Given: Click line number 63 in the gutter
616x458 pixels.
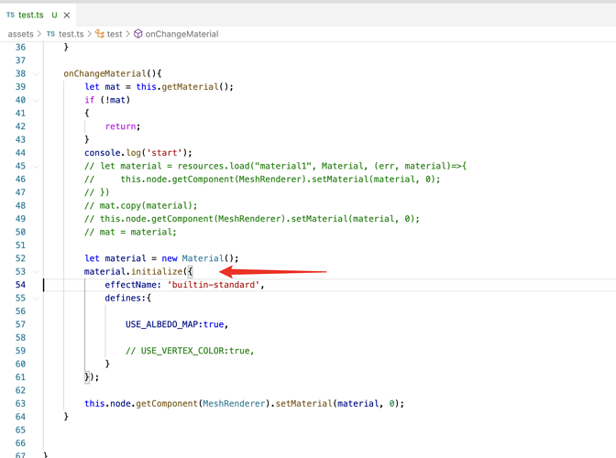Looking at the screenshot, I should [x=20, y=403].
